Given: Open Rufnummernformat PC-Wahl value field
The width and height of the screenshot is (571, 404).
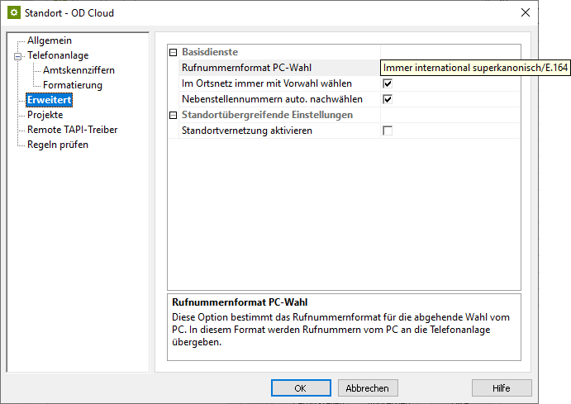Looking at the screenshot, I should [x=450, y=68].
